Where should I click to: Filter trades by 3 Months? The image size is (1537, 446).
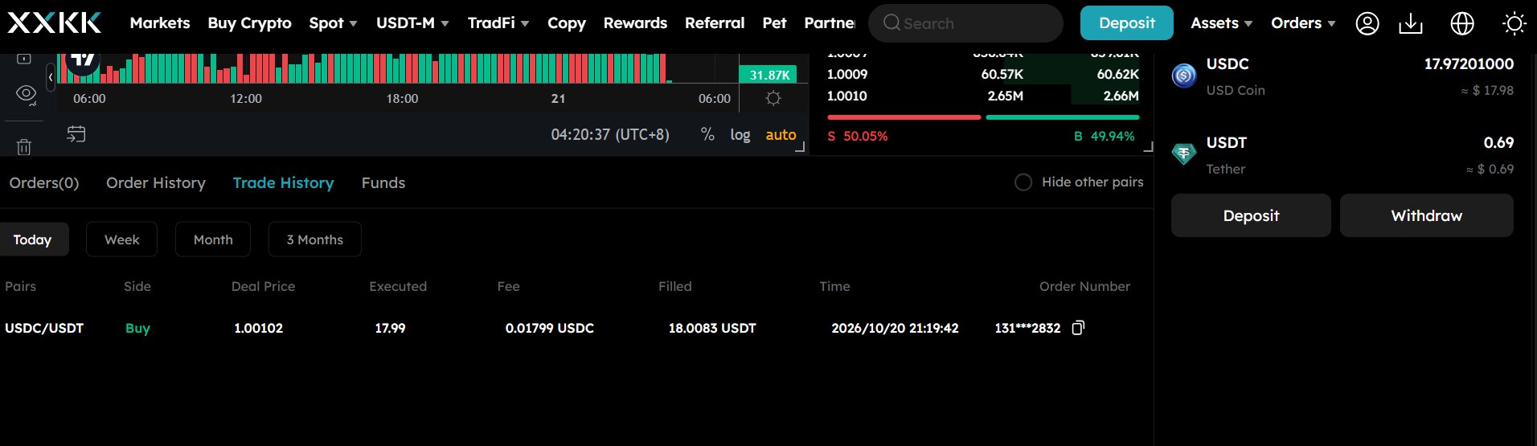(x=314, y=239)
